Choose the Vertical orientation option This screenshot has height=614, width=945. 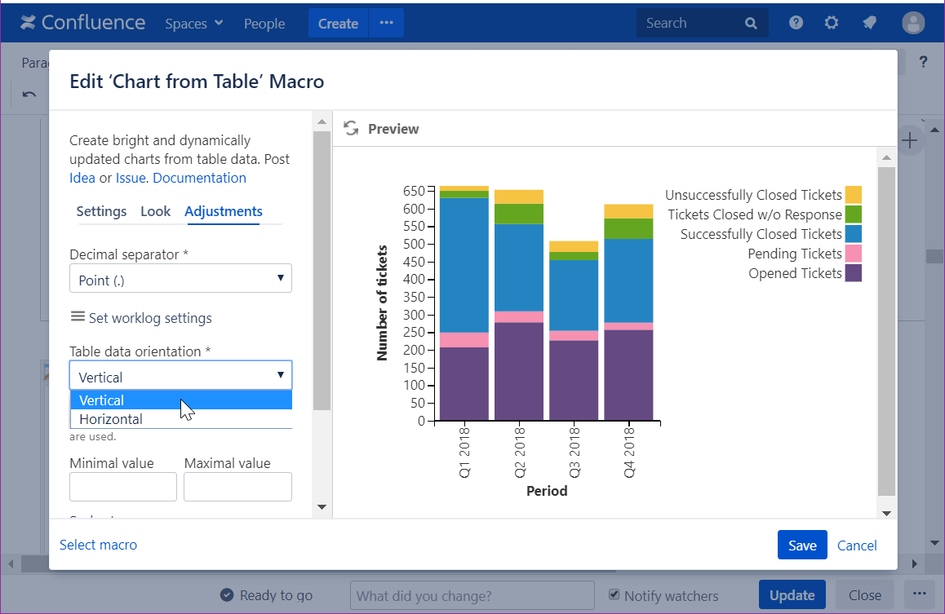click(x=102, y=400)
